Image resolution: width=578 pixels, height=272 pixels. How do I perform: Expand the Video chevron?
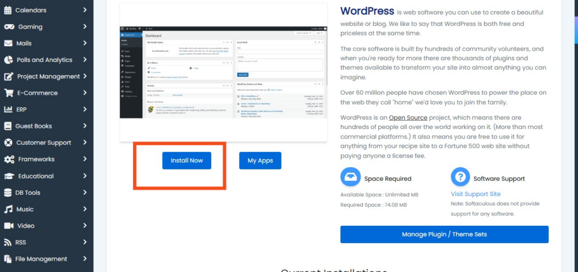click(85, 225)
